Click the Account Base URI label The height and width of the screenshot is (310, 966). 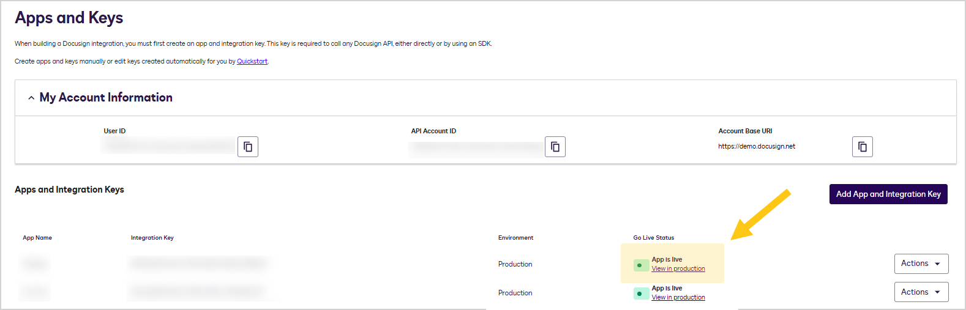745,131
